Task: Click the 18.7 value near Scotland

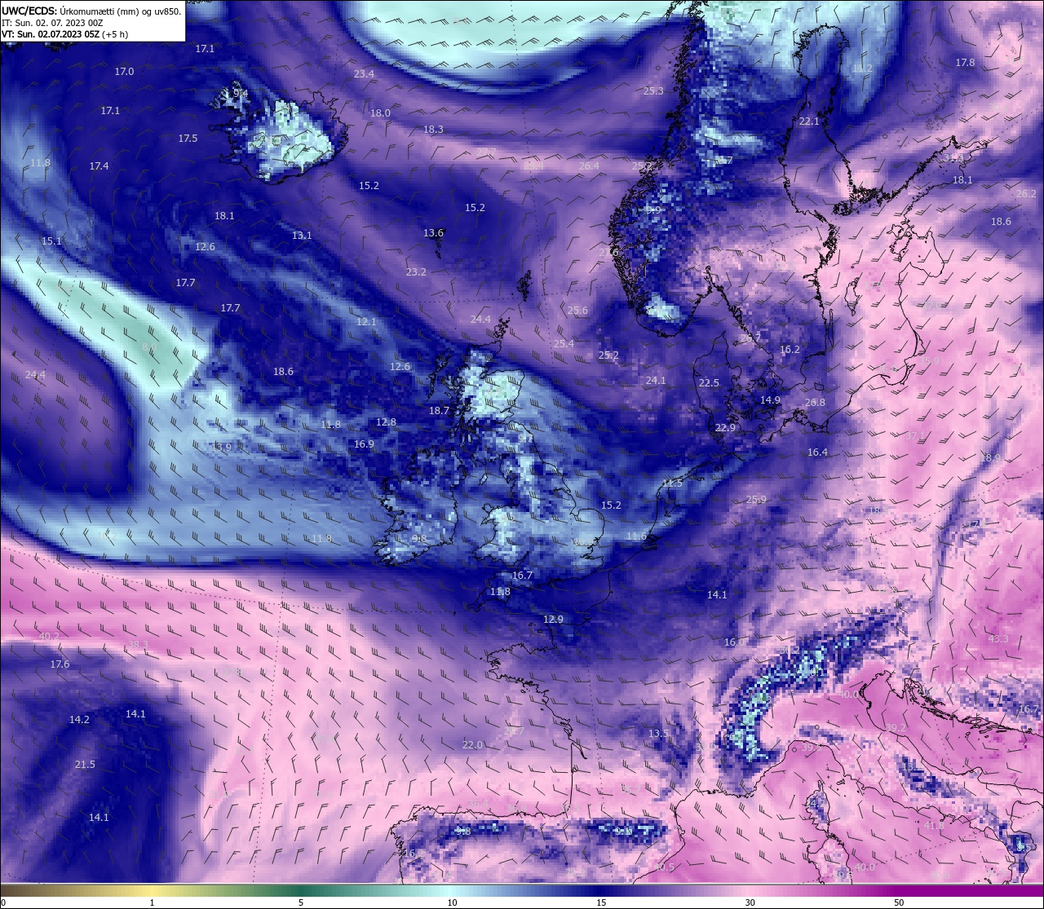Action: pyautogui.click(x=439, y=411)
